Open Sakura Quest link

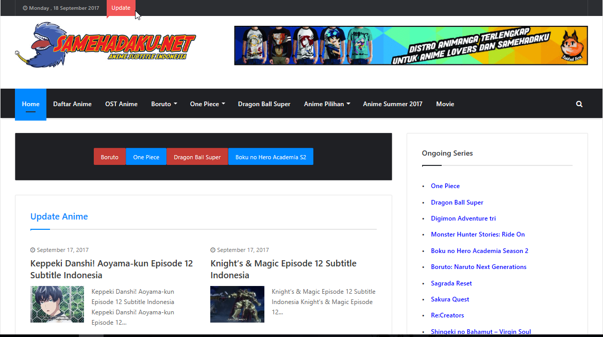click(450, 299)
